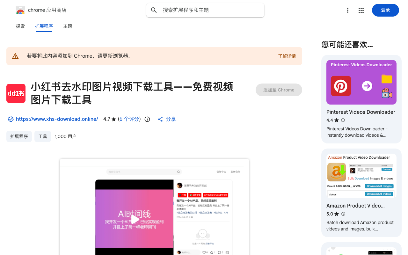This screenshot has width=408, height=255.
Task: Click the extension screenshot preview image
Action: tap(154, 207)
